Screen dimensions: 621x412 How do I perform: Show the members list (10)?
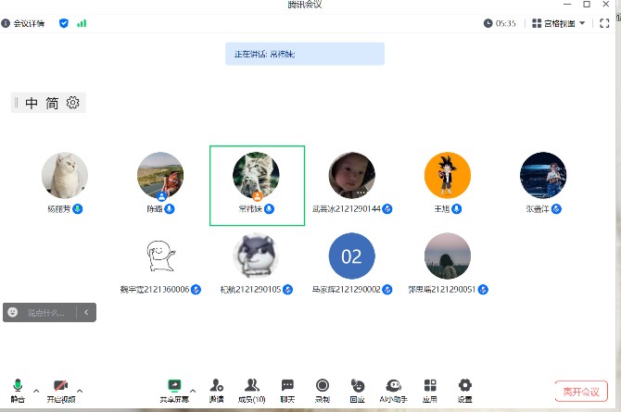251,388
